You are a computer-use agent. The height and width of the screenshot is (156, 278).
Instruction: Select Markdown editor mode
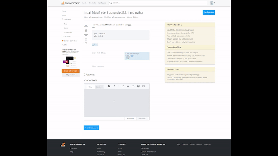coord(130,119)
